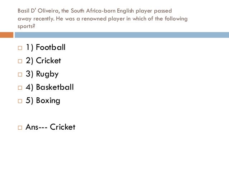
Task: Select the '1) Football' option text
Action: [46, 47]
